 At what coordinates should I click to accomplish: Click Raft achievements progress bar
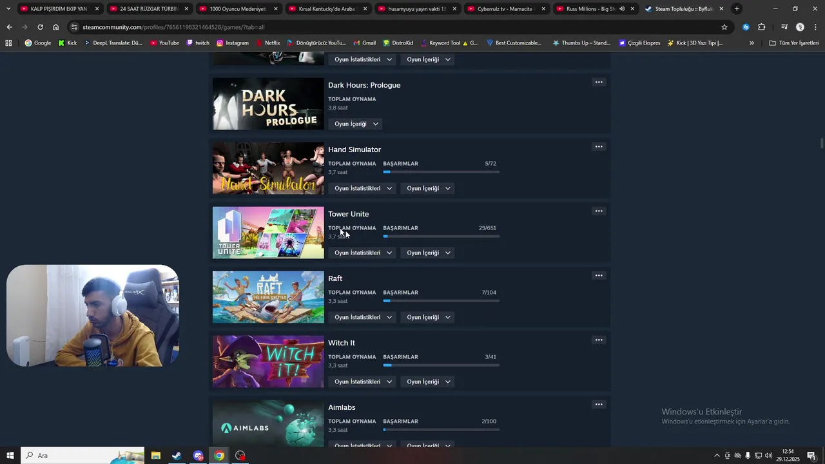point(442,301)
